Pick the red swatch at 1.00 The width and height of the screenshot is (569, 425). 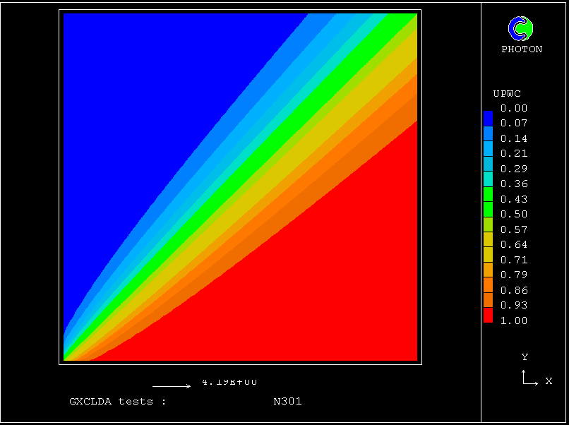click(488, 318)
